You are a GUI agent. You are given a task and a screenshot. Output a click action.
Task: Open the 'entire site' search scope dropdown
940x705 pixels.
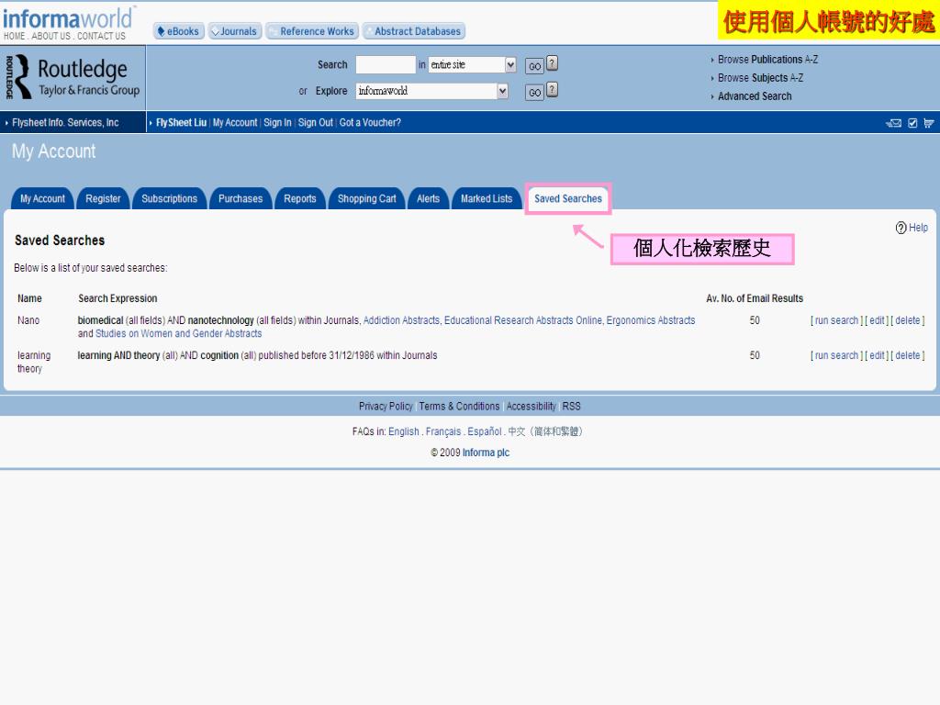pyautogui.click(x=472, y=65)
